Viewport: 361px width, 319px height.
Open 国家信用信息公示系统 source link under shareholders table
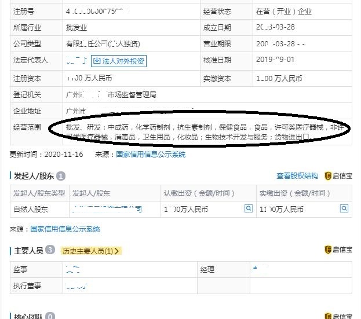click(x=65, y=229)
